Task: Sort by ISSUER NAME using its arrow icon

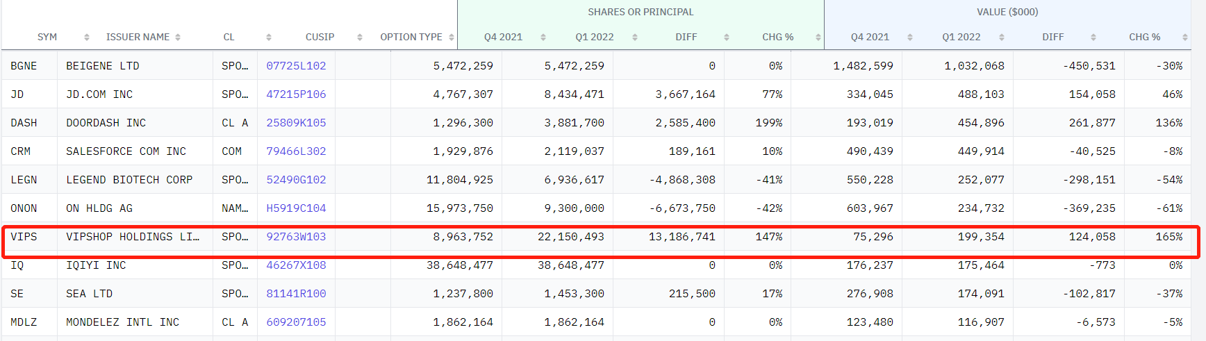Action: 178,38
